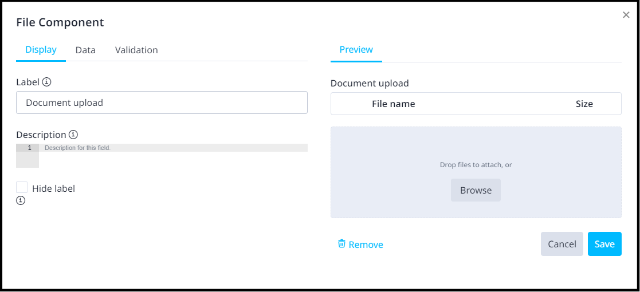
Task: Click the trash can icon
Action: pyautogui.click(x=341, y=244)
